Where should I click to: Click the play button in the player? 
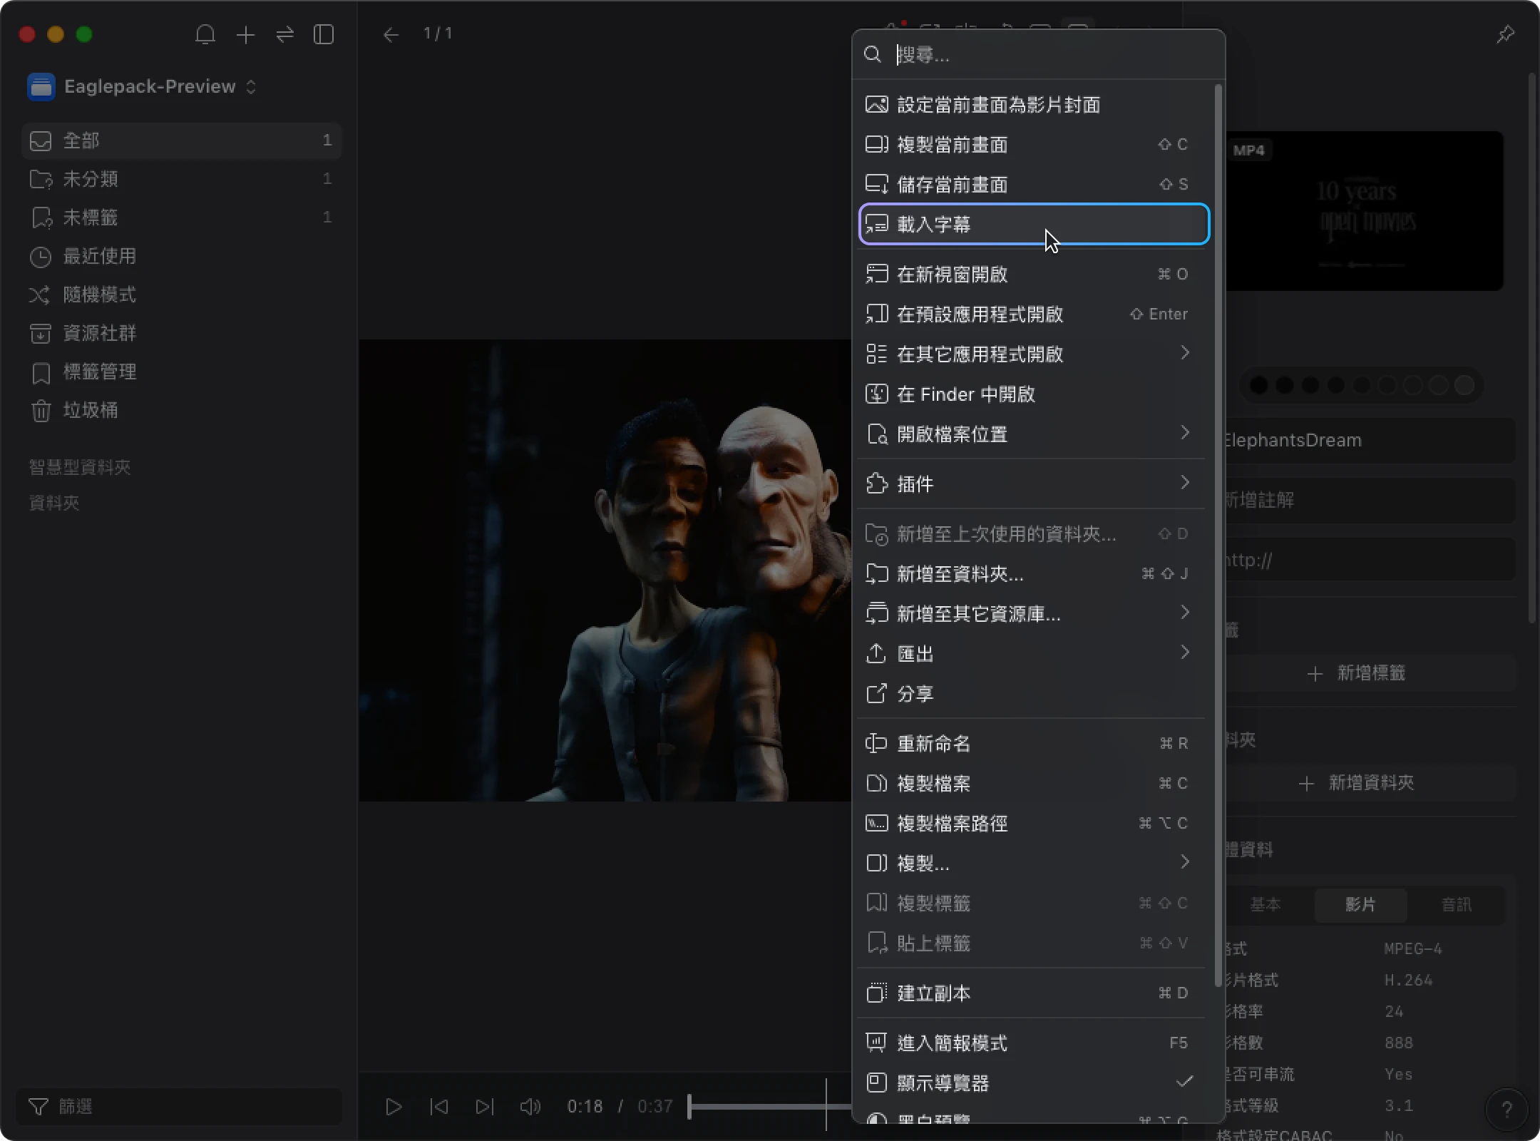(394, 1106)
